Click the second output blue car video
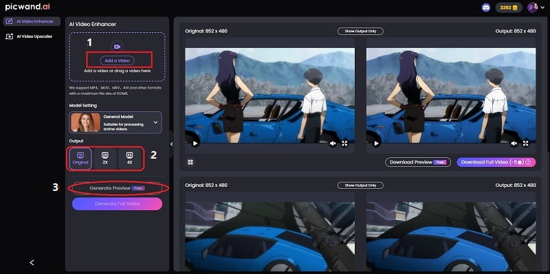This screenshot has width=550, height=274. [451, 236]
